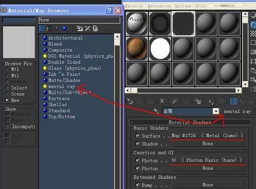Click Update Scene Materials from Library icon
Viewport: 256px width, 189px height.
pyautogui.click(x=80, y=29)
